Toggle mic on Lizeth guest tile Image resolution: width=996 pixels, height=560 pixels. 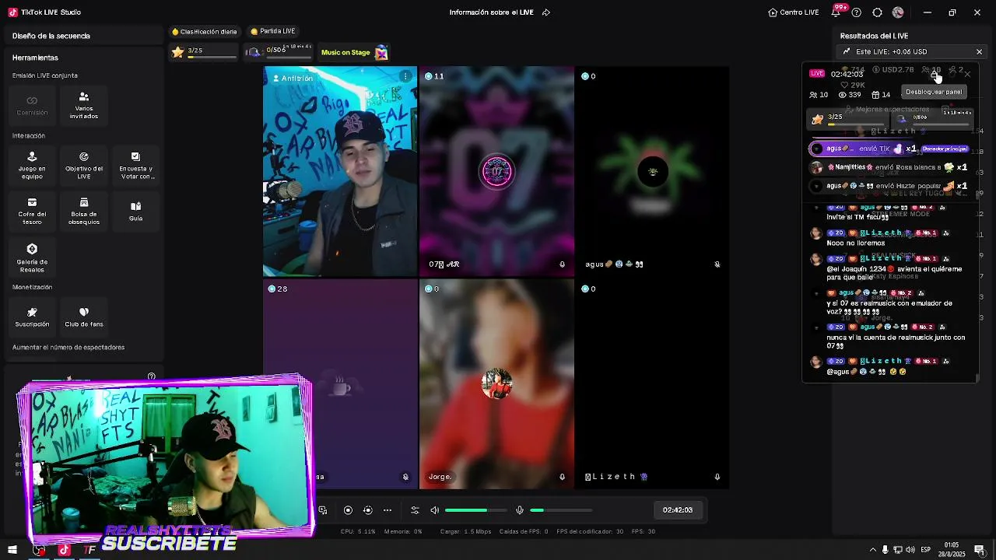point(717,477)
